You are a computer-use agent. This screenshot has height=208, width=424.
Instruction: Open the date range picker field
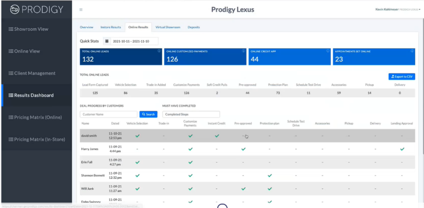click(x=134, y=42)
